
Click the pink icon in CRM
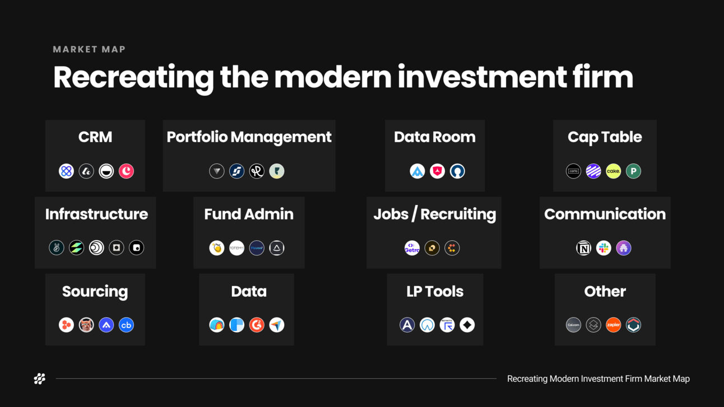pyautogui.click(x=126, y=171)
